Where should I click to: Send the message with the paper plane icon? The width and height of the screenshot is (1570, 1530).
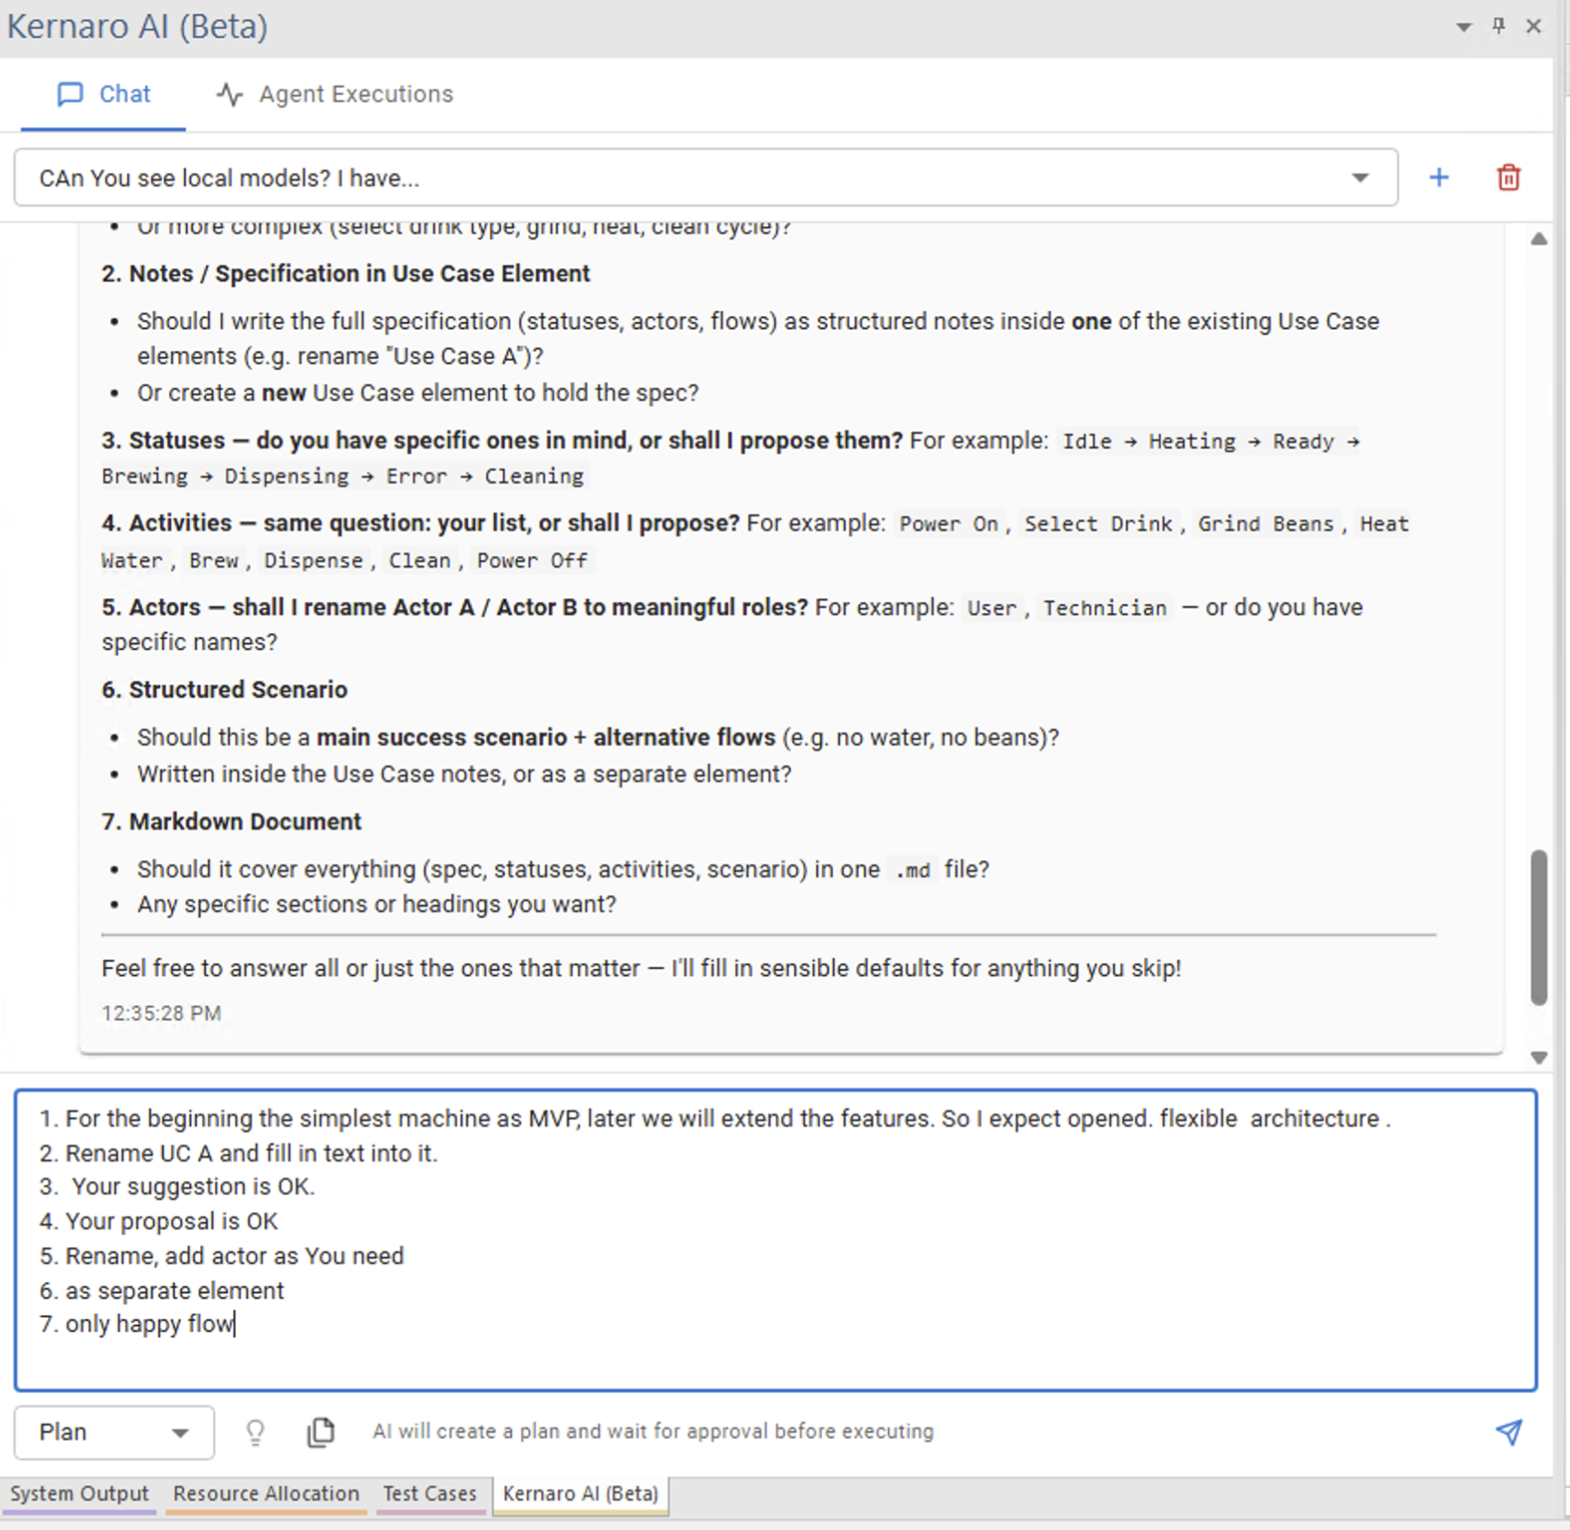1508,1431
